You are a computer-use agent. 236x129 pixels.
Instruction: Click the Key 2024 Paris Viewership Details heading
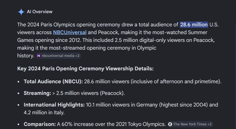click(x=85, y=69)
